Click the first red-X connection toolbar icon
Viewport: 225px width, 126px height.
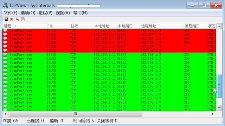(x=12, y=19)
